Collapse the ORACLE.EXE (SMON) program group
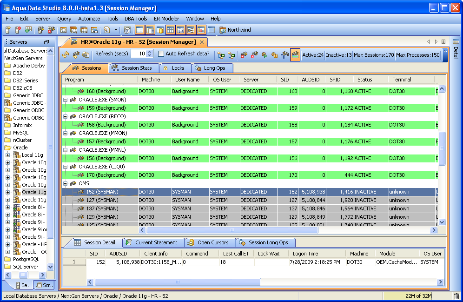 coord(66,100)
